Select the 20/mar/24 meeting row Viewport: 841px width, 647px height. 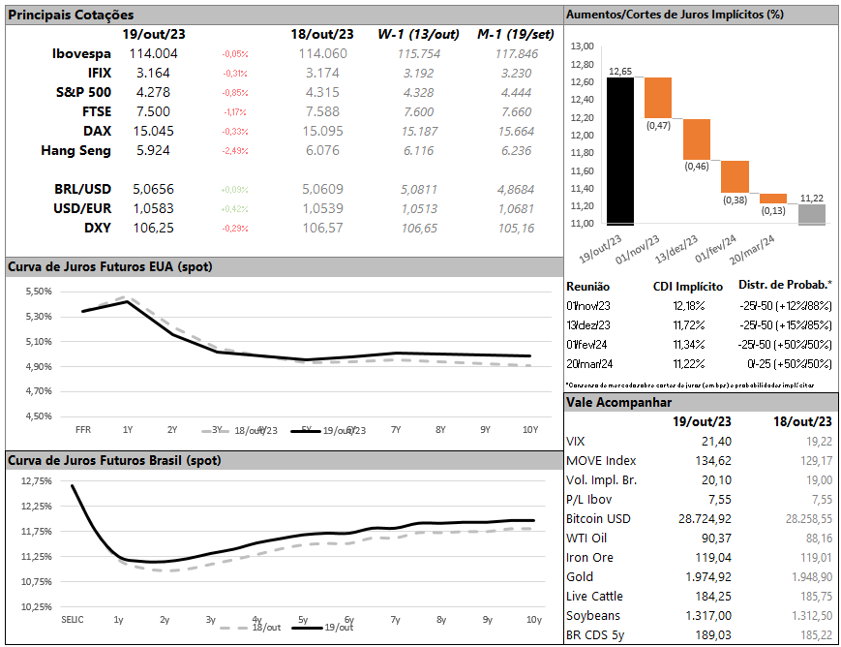click(x=588, y=363)
